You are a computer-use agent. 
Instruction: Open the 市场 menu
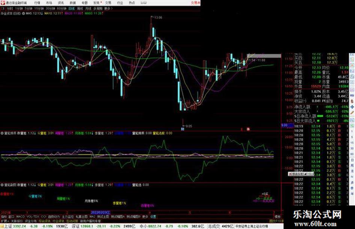click(x=49, y=3)
